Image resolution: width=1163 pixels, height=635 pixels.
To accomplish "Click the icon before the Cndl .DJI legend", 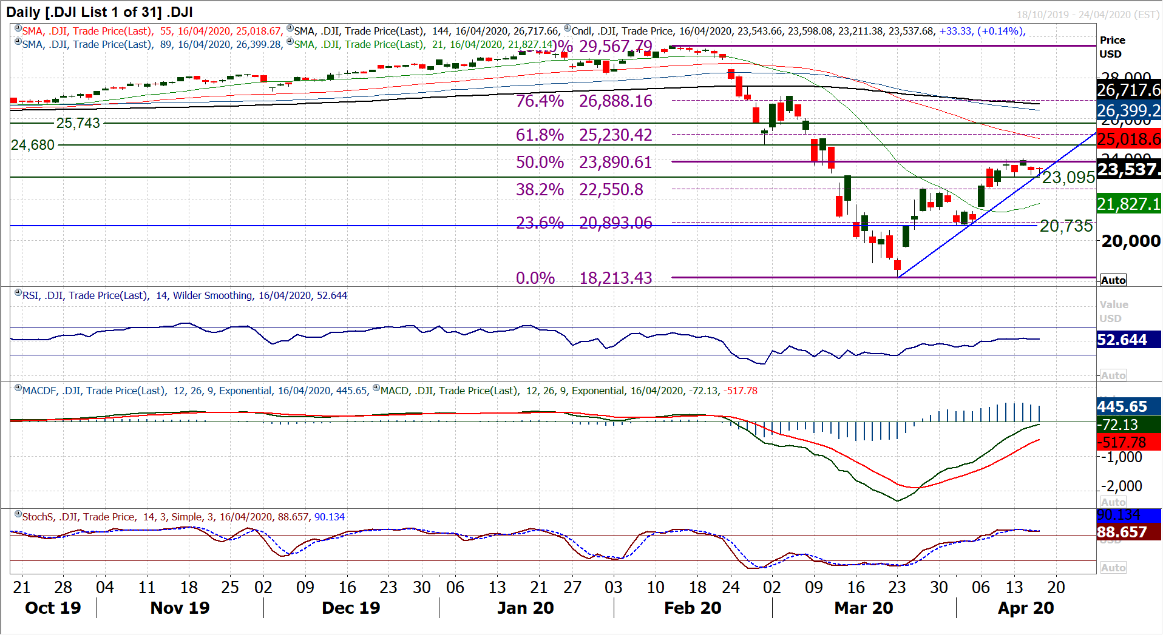I will tap(568, 29).
